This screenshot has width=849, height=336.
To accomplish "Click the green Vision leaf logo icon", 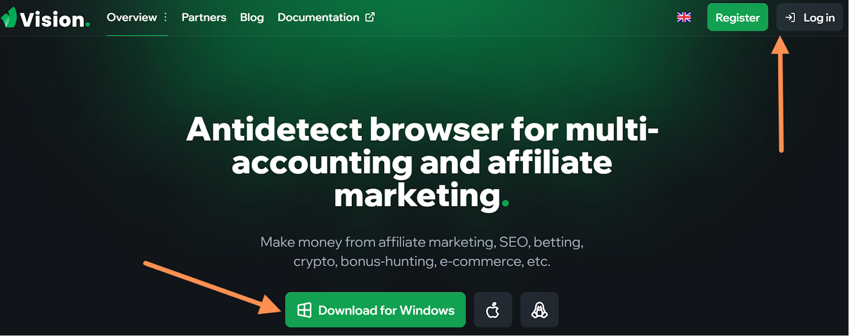I will (9, 18).
